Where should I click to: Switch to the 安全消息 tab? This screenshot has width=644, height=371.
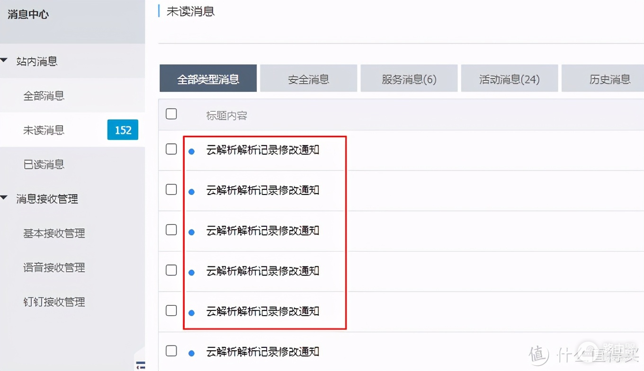pyautogui.click(x=308, y=79)
